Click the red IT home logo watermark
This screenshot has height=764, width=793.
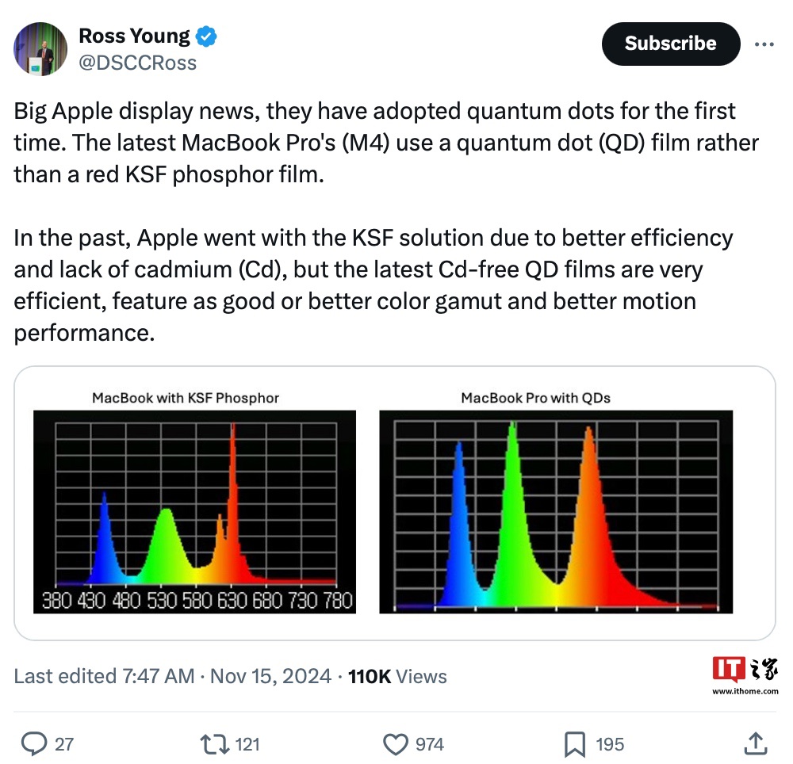coord(729,670)
